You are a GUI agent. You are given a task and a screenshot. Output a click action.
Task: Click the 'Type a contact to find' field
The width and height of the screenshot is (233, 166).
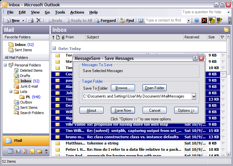166,20
